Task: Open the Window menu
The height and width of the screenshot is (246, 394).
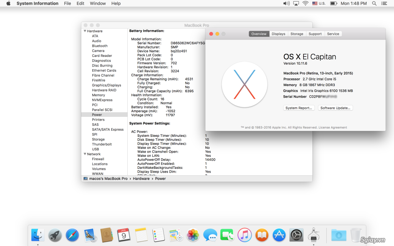Action: coord(98,3)
